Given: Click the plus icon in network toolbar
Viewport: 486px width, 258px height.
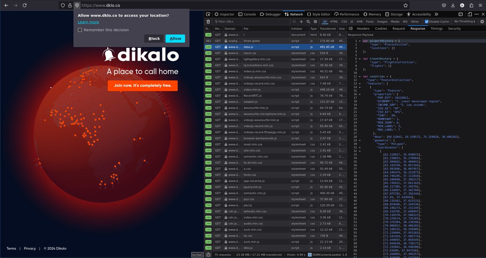Looking at the screenshot, I should click(x=301, y=21).
